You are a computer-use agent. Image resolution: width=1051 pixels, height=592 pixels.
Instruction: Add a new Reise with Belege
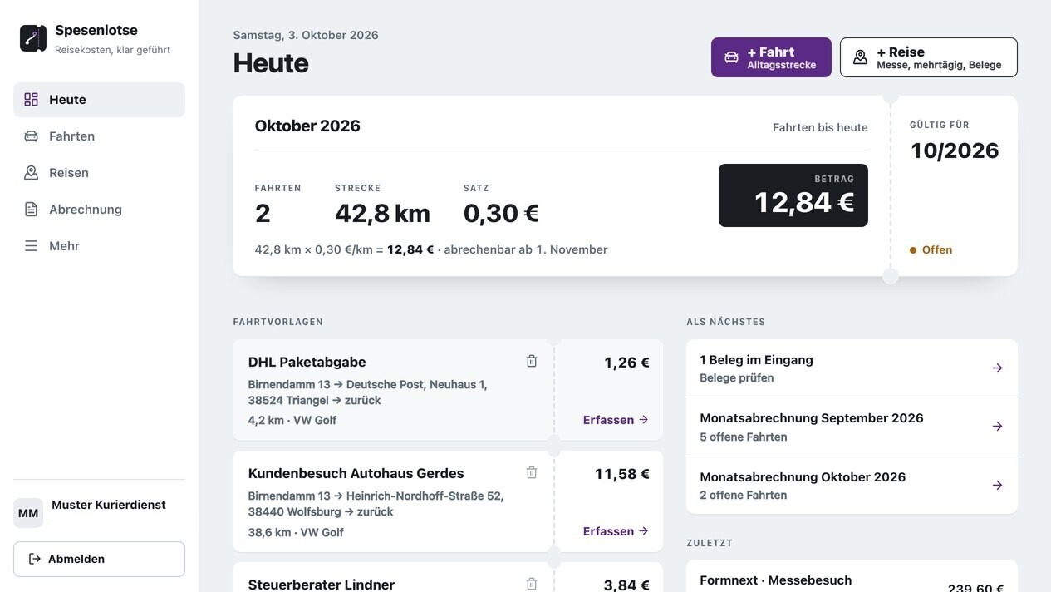coord(929,57)
